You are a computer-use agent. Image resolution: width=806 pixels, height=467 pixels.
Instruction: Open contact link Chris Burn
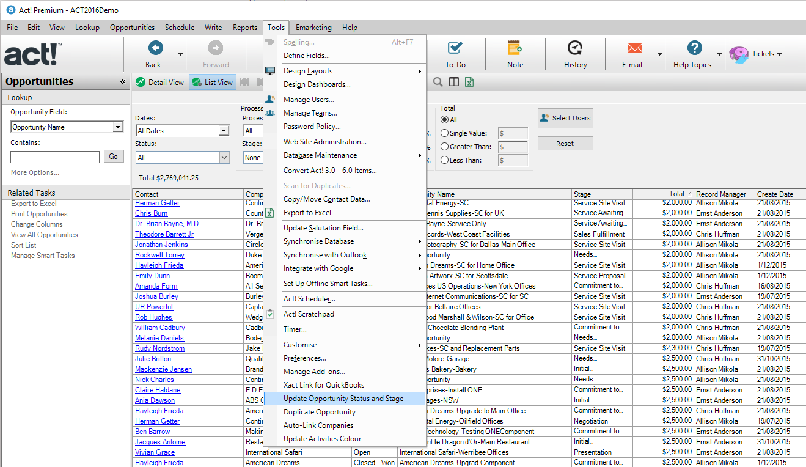[x=152, y=213]
